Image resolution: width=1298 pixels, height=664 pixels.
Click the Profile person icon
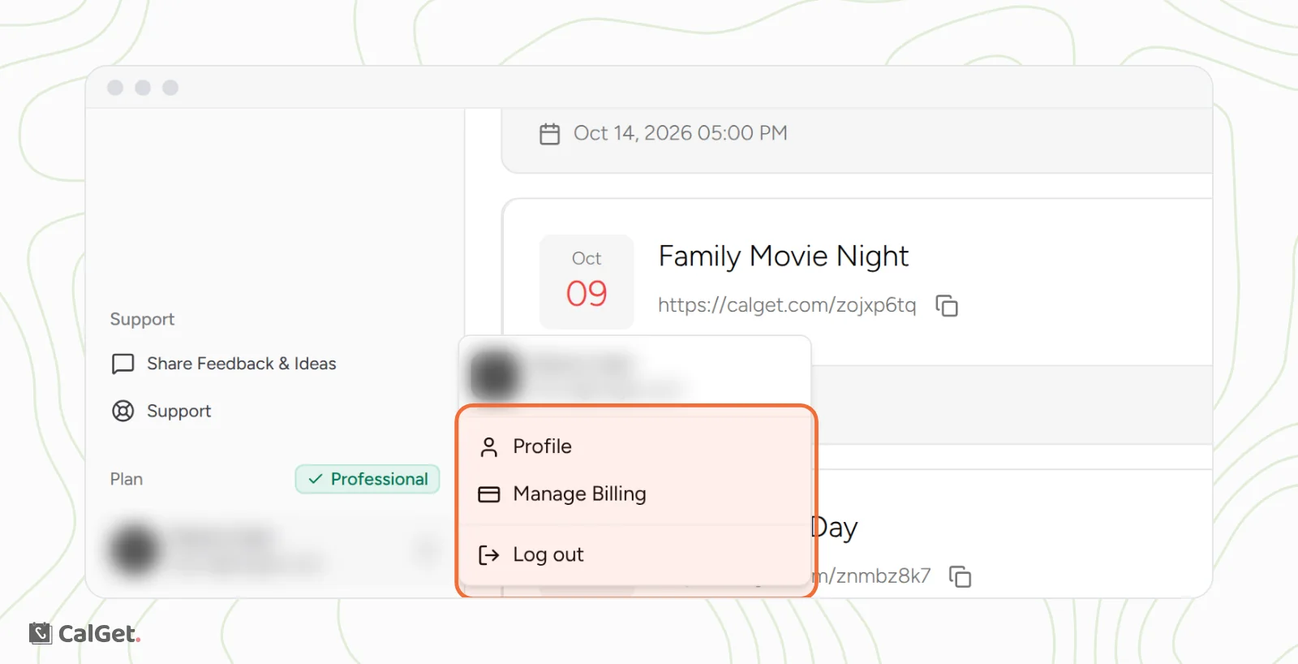point(488,447)
